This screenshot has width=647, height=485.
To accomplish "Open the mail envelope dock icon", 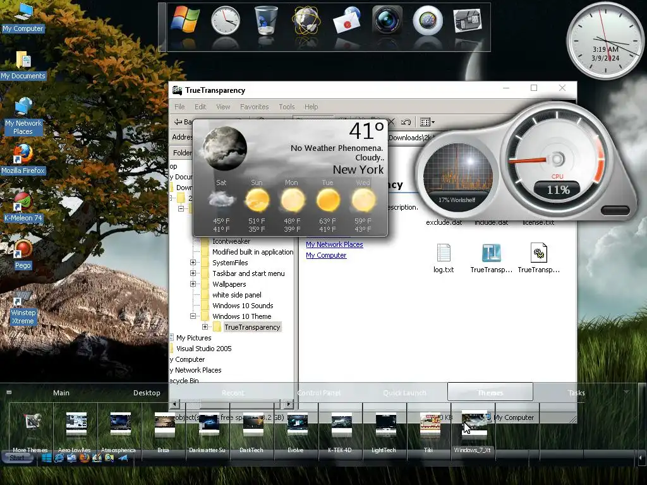I will coord(347,20).
